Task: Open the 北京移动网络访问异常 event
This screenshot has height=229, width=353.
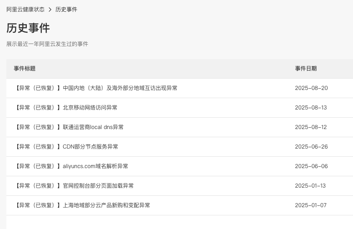Action: point(66,108)
